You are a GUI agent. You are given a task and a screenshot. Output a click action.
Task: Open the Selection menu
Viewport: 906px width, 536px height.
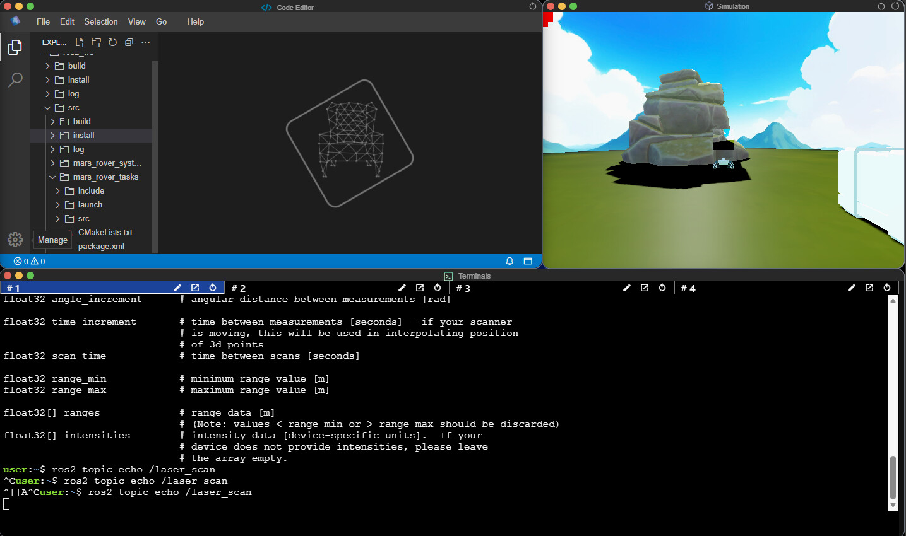[x=101, y=21]
